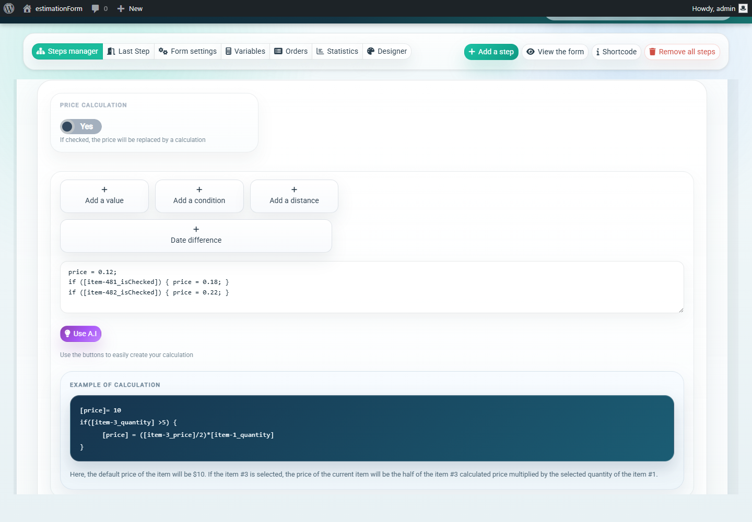Image resolution: width=752 pixels, height=522 pixels.
Task: Click the plus icon above Add a condition
Action: point(199,189)
